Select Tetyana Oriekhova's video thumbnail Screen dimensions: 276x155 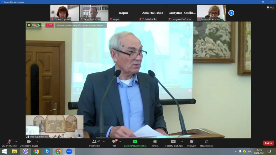211,13
